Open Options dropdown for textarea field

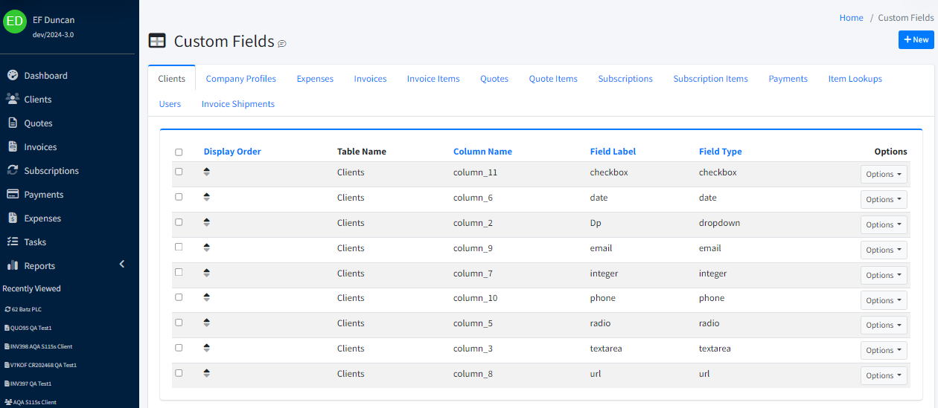tap(884, 350)
